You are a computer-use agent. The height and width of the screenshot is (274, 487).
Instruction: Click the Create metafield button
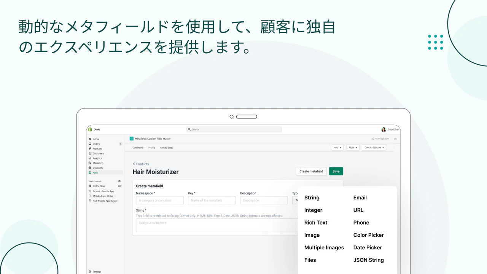click(x=311, y=171)
